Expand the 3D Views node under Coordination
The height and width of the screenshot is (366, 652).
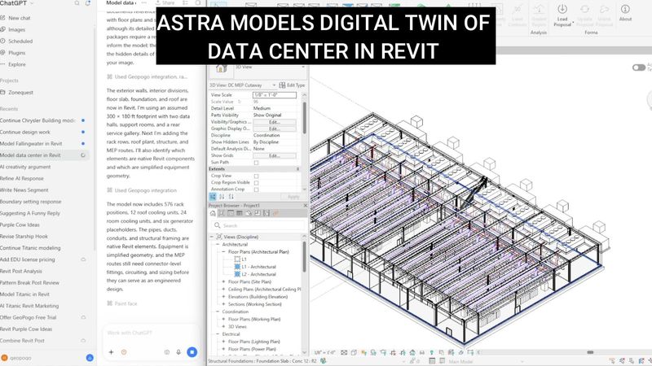(223, 327)
